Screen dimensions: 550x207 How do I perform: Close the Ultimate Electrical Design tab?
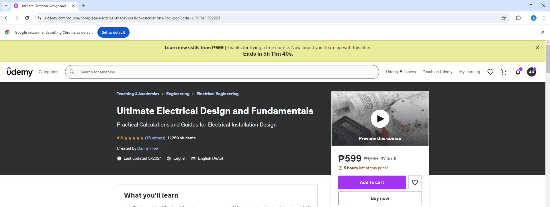(73, 6)
